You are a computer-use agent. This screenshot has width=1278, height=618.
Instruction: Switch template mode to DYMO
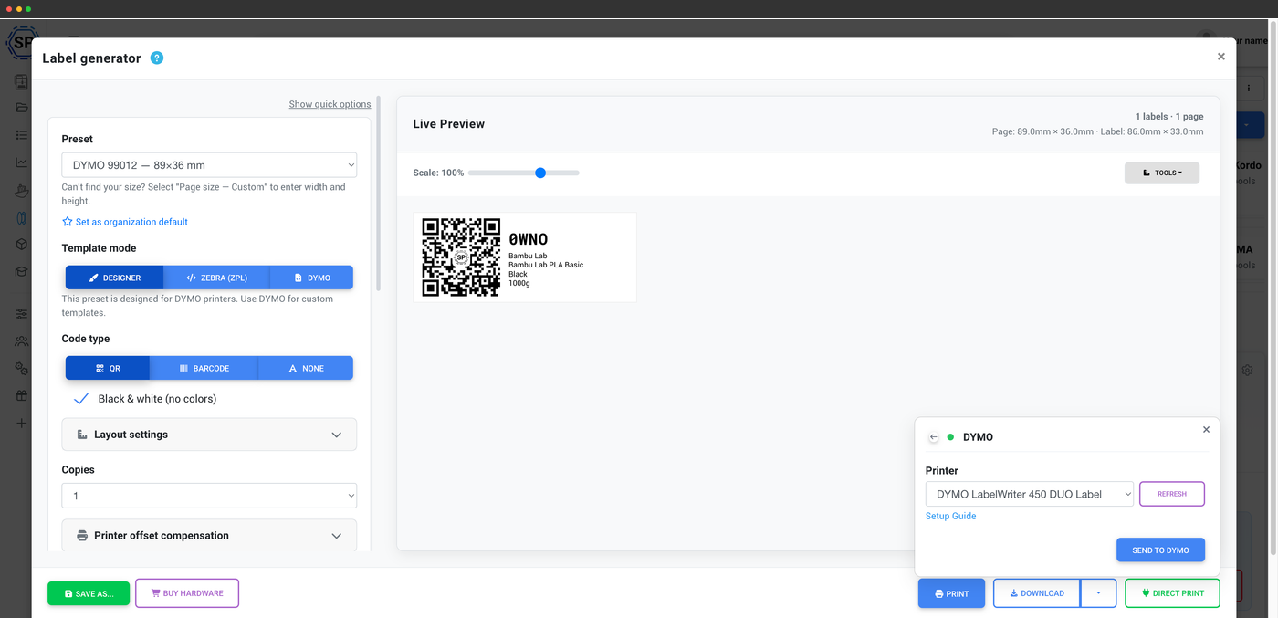click(x=311, y=278)
